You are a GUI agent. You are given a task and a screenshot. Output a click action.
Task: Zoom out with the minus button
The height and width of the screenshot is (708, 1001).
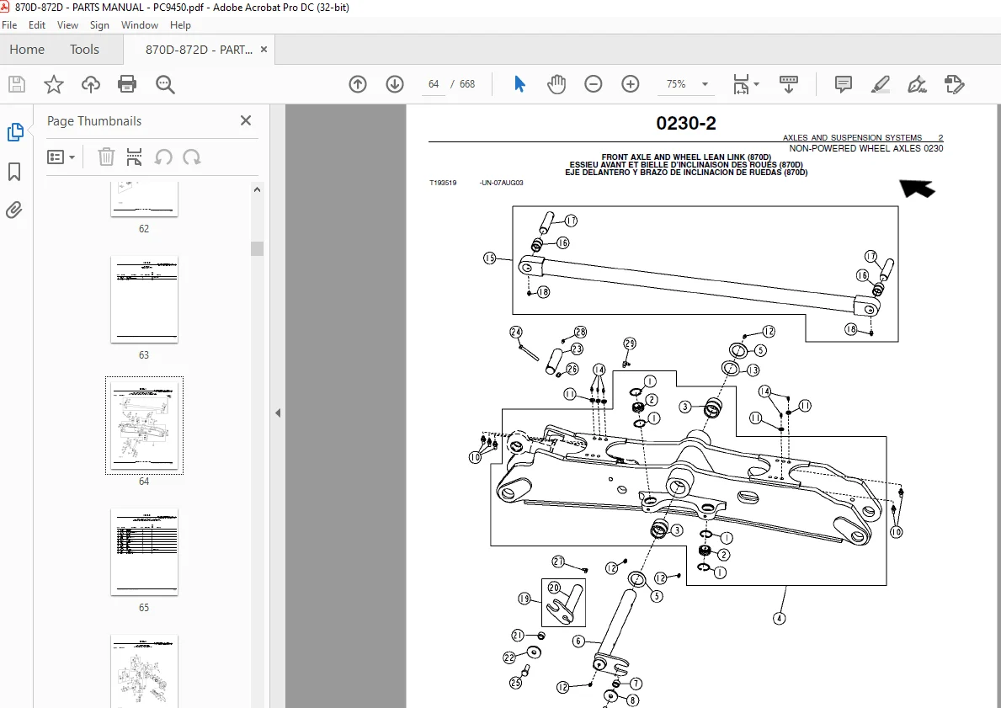point(593,84)
